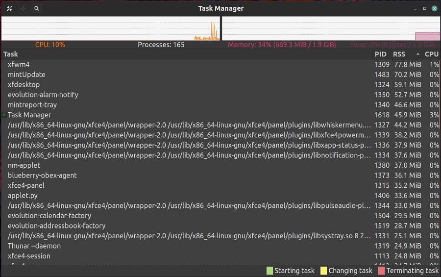The height and width of the screenshot is (277, 441).
Task: Click the yellow Changing task color swatch
Action: pos(323,271)
